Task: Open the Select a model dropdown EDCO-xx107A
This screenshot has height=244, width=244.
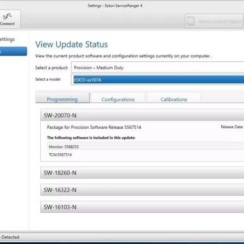Action: coord(158,80)
